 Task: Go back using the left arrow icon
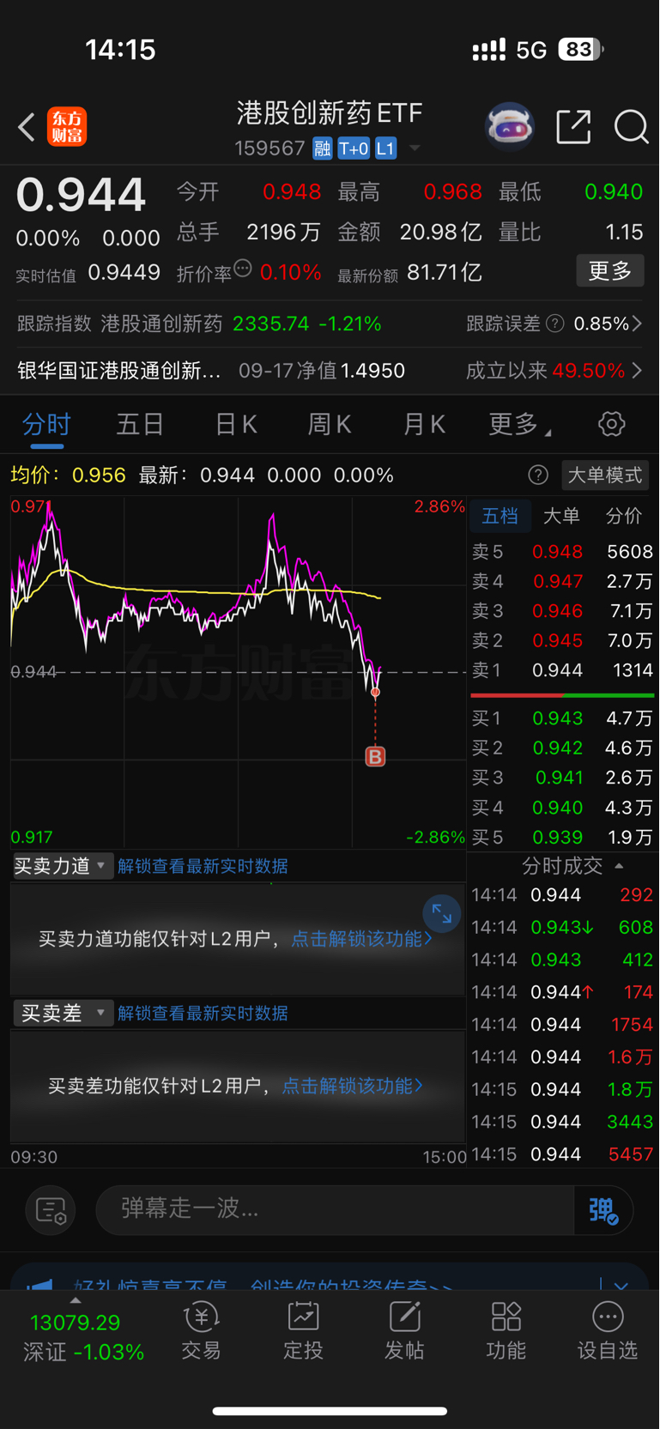pos(27,127)
